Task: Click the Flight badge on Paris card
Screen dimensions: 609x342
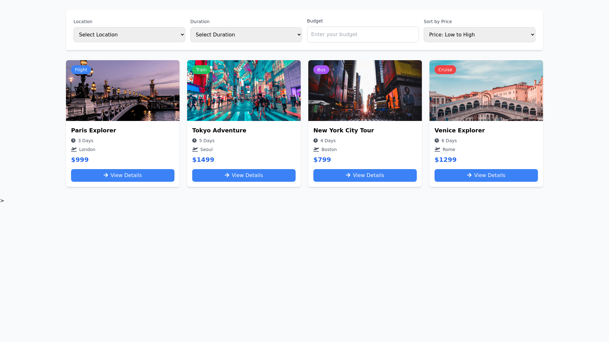Action: coord(81,70)
